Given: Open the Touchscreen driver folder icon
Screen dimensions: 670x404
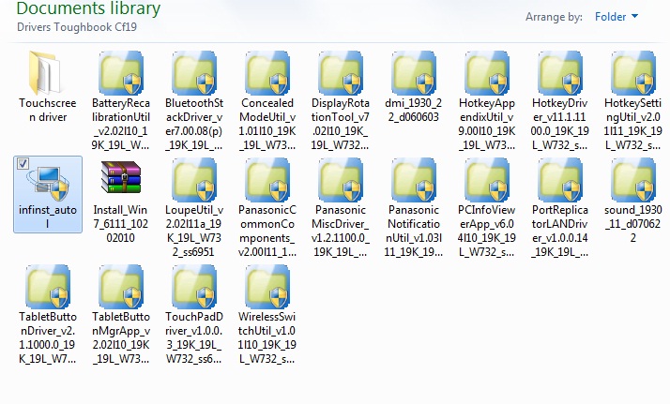Looking at the screenshot, I should coord(48,72).
